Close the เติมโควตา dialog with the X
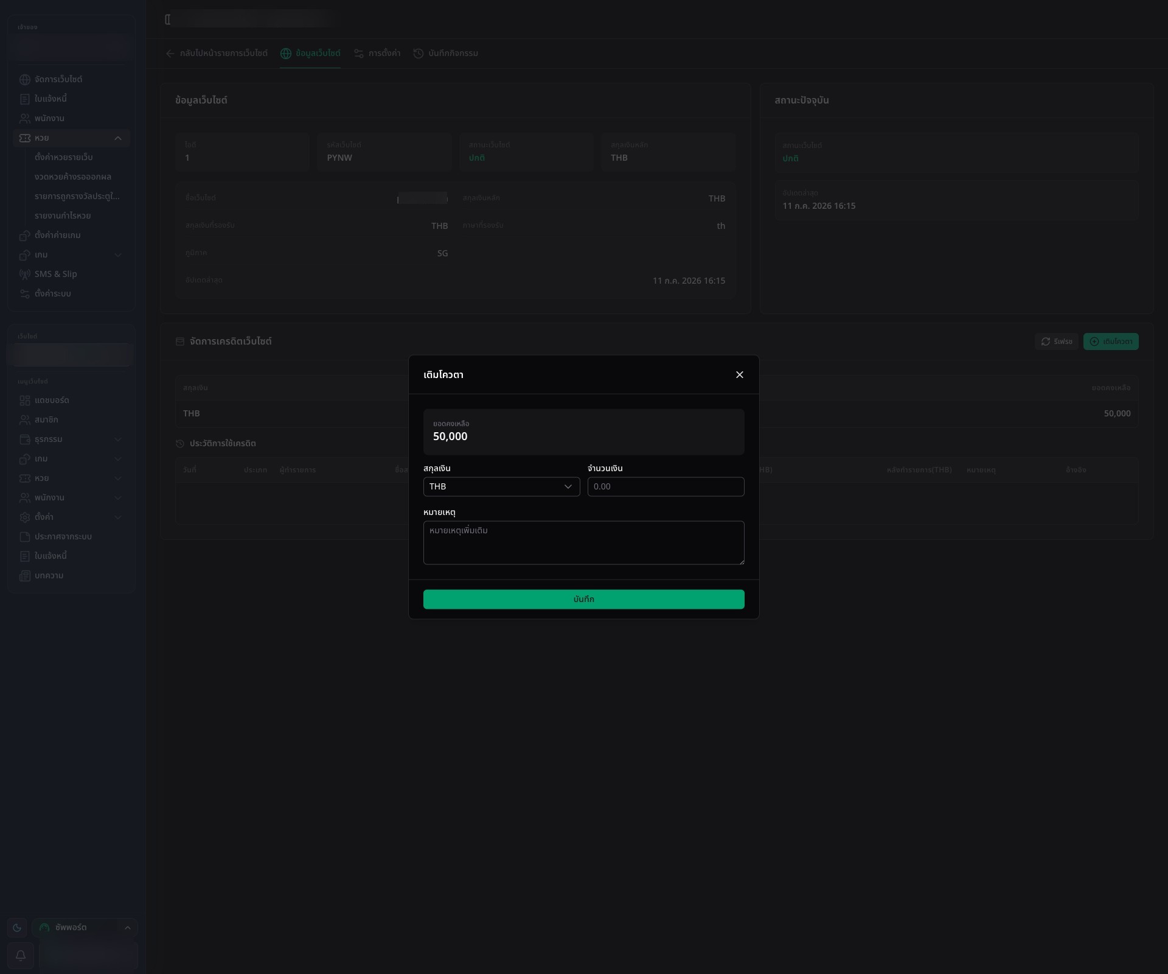Screen dimensions: 1168x974 pos(740,375)
